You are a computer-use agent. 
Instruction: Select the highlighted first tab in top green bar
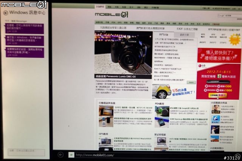click(100, 7)
